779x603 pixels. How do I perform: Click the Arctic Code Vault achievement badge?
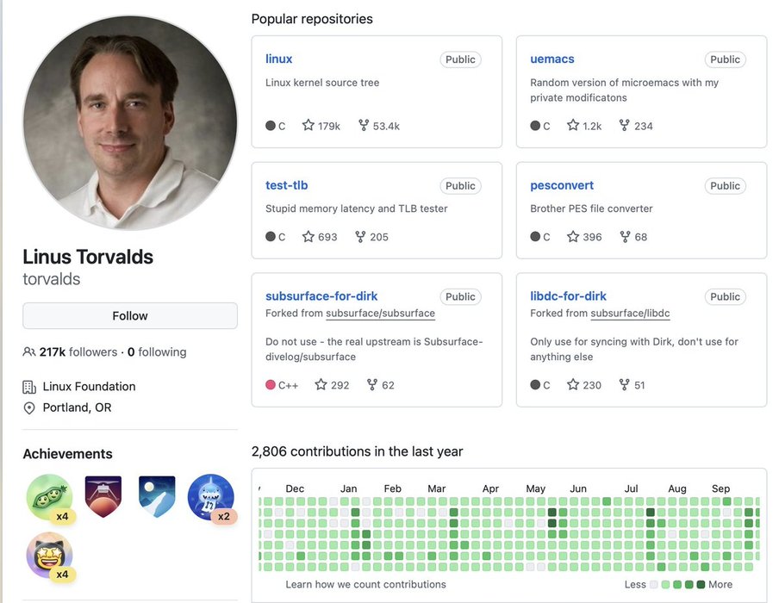(157, 496)
